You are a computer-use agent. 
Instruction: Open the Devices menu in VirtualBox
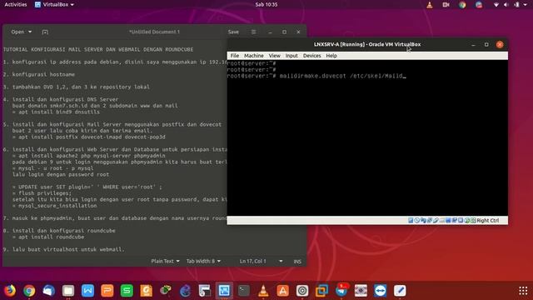tap(311, 56)
